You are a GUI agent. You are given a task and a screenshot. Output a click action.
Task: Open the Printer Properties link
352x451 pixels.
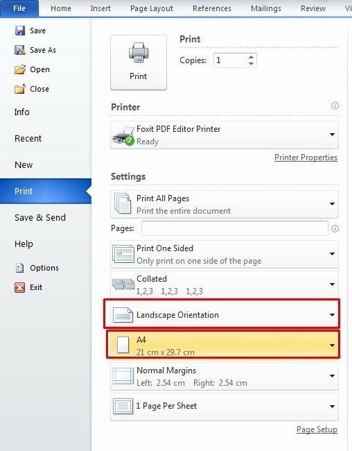306,158
